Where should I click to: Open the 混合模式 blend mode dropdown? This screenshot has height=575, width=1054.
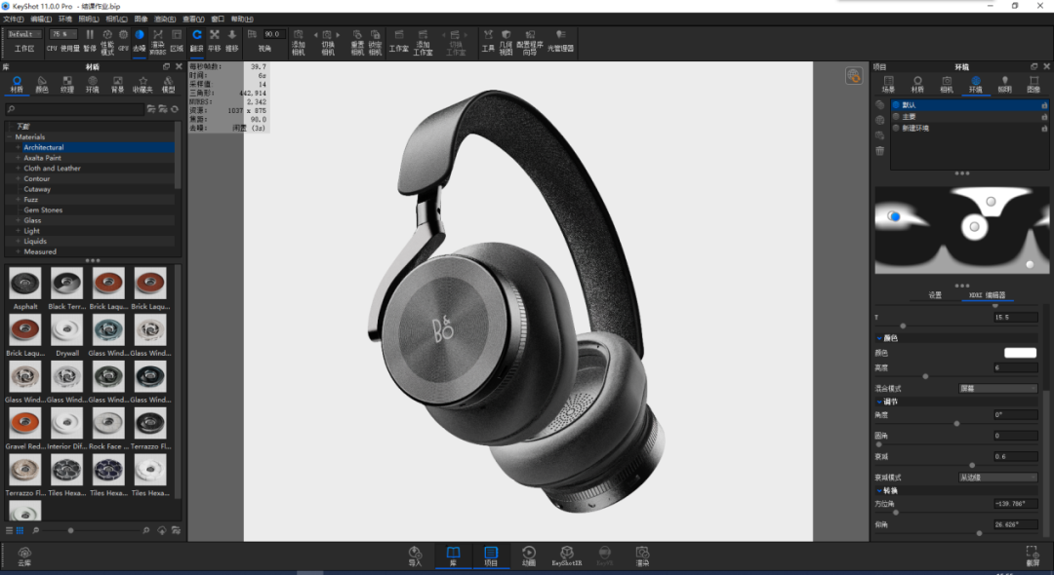pos(997,389)
